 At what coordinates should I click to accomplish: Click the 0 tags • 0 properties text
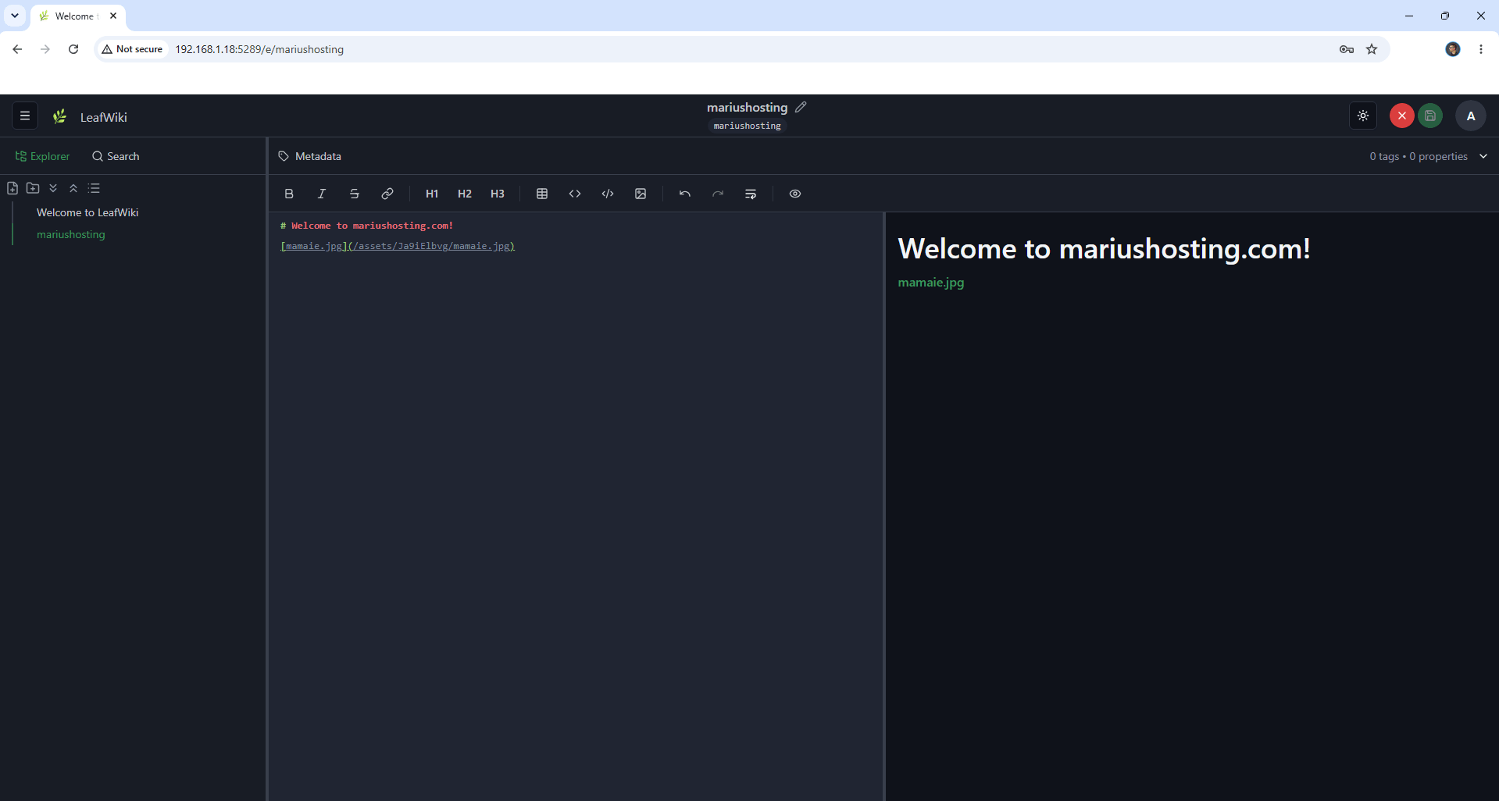1419,156
